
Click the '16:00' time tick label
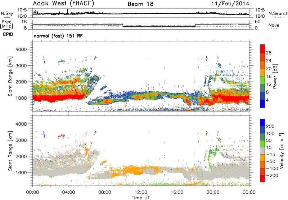pos(177,192)
